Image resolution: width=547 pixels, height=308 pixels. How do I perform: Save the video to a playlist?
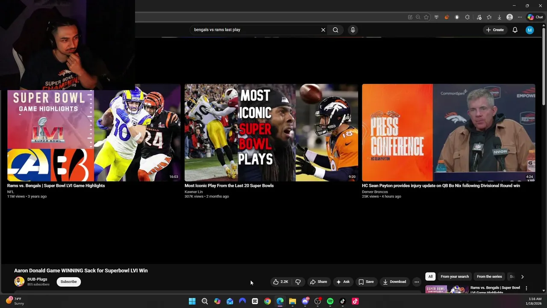(366, 281)
